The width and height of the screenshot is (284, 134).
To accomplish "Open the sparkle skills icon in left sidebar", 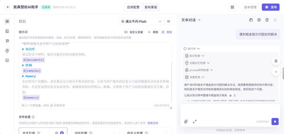I will click(x=7, y=41).
